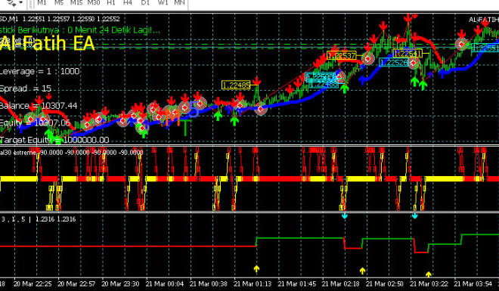
Task: Click the 3 , 1 , 5 | 1.2316 indicator label
Action: [x=39, y=219]
